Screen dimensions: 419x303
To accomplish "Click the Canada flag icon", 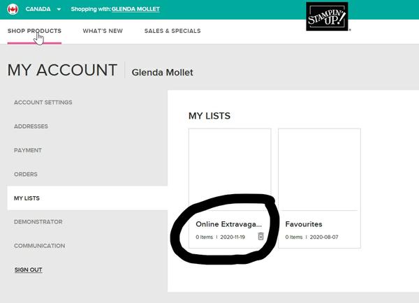I will [x=13, y=9].
